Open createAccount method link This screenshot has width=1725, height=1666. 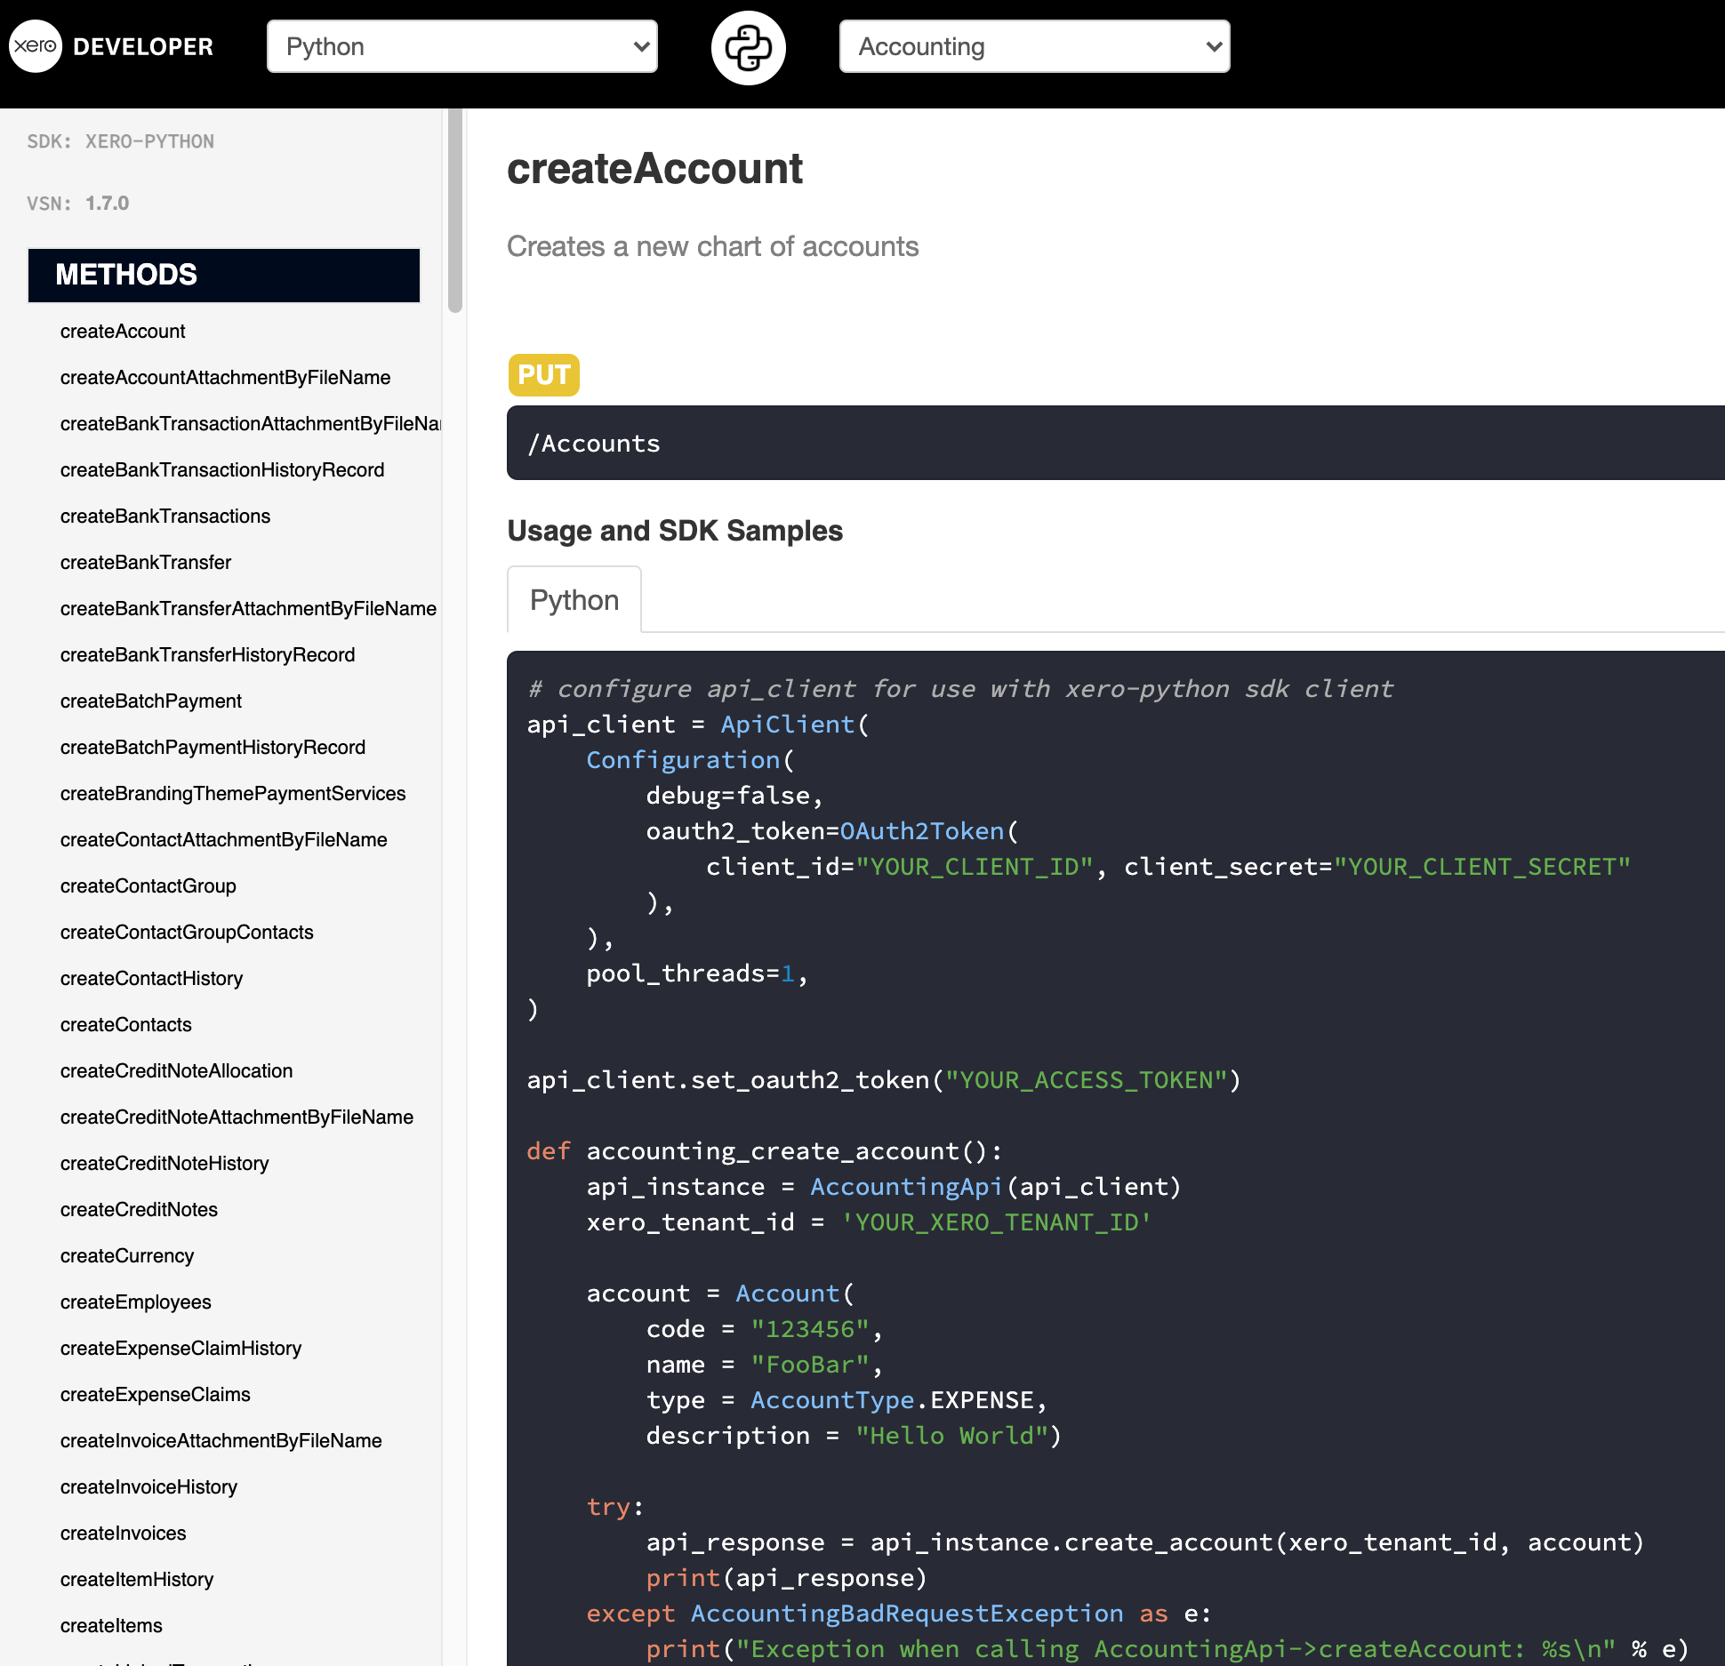point(123,332)
